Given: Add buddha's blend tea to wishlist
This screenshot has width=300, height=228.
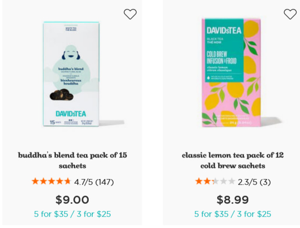Looking at the screenshot, I should tap(130, 14).
